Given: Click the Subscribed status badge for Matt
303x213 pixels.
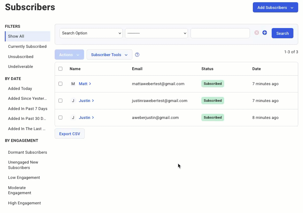Looking at the screenshot, I should [213, 84].
